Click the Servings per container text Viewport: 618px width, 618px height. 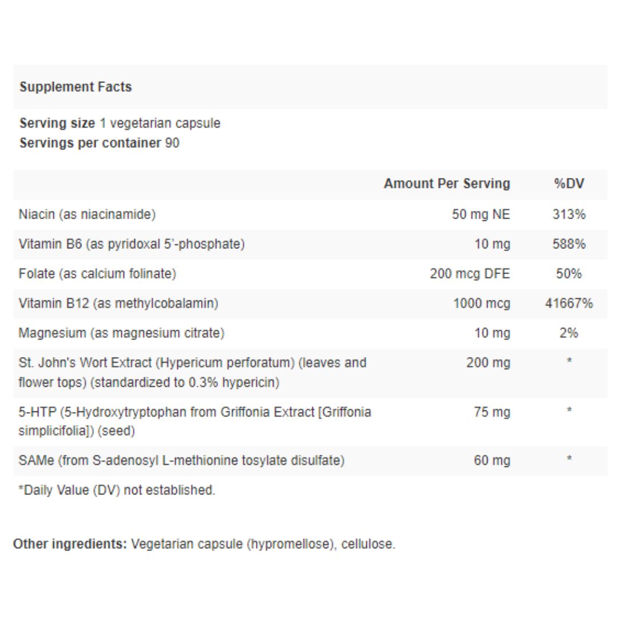coord(99,143)
